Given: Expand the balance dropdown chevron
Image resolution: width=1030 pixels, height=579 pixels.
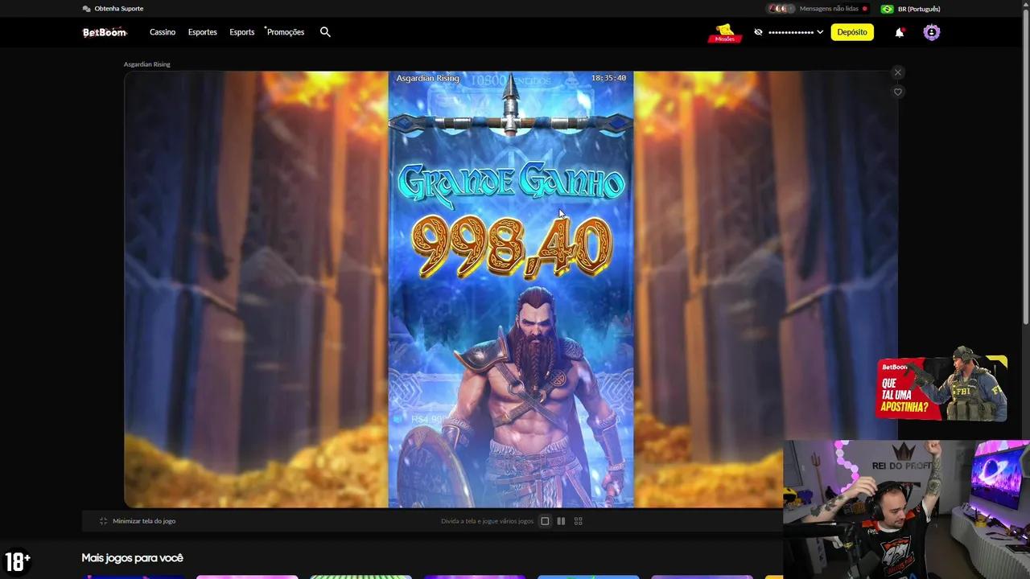Looking at the screenshot, I should [820, 32].
